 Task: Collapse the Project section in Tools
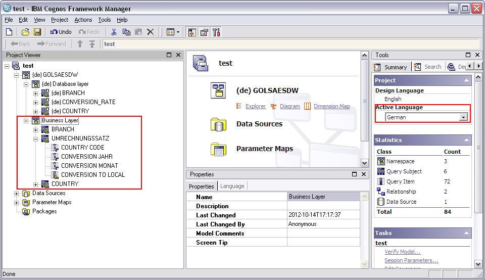click(x=466, y=80)
